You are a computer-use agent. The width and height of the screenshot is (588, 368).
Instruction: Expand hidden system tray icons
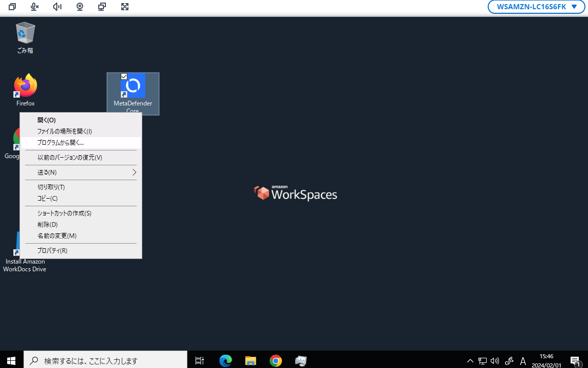[469, 360]
